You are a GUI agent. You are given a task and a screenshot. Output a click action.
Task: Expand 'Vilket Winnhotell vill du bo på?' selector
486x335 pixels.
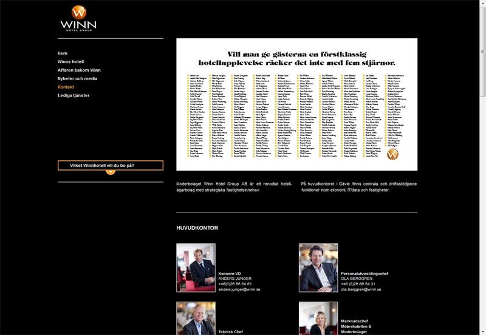click(111, 165)
